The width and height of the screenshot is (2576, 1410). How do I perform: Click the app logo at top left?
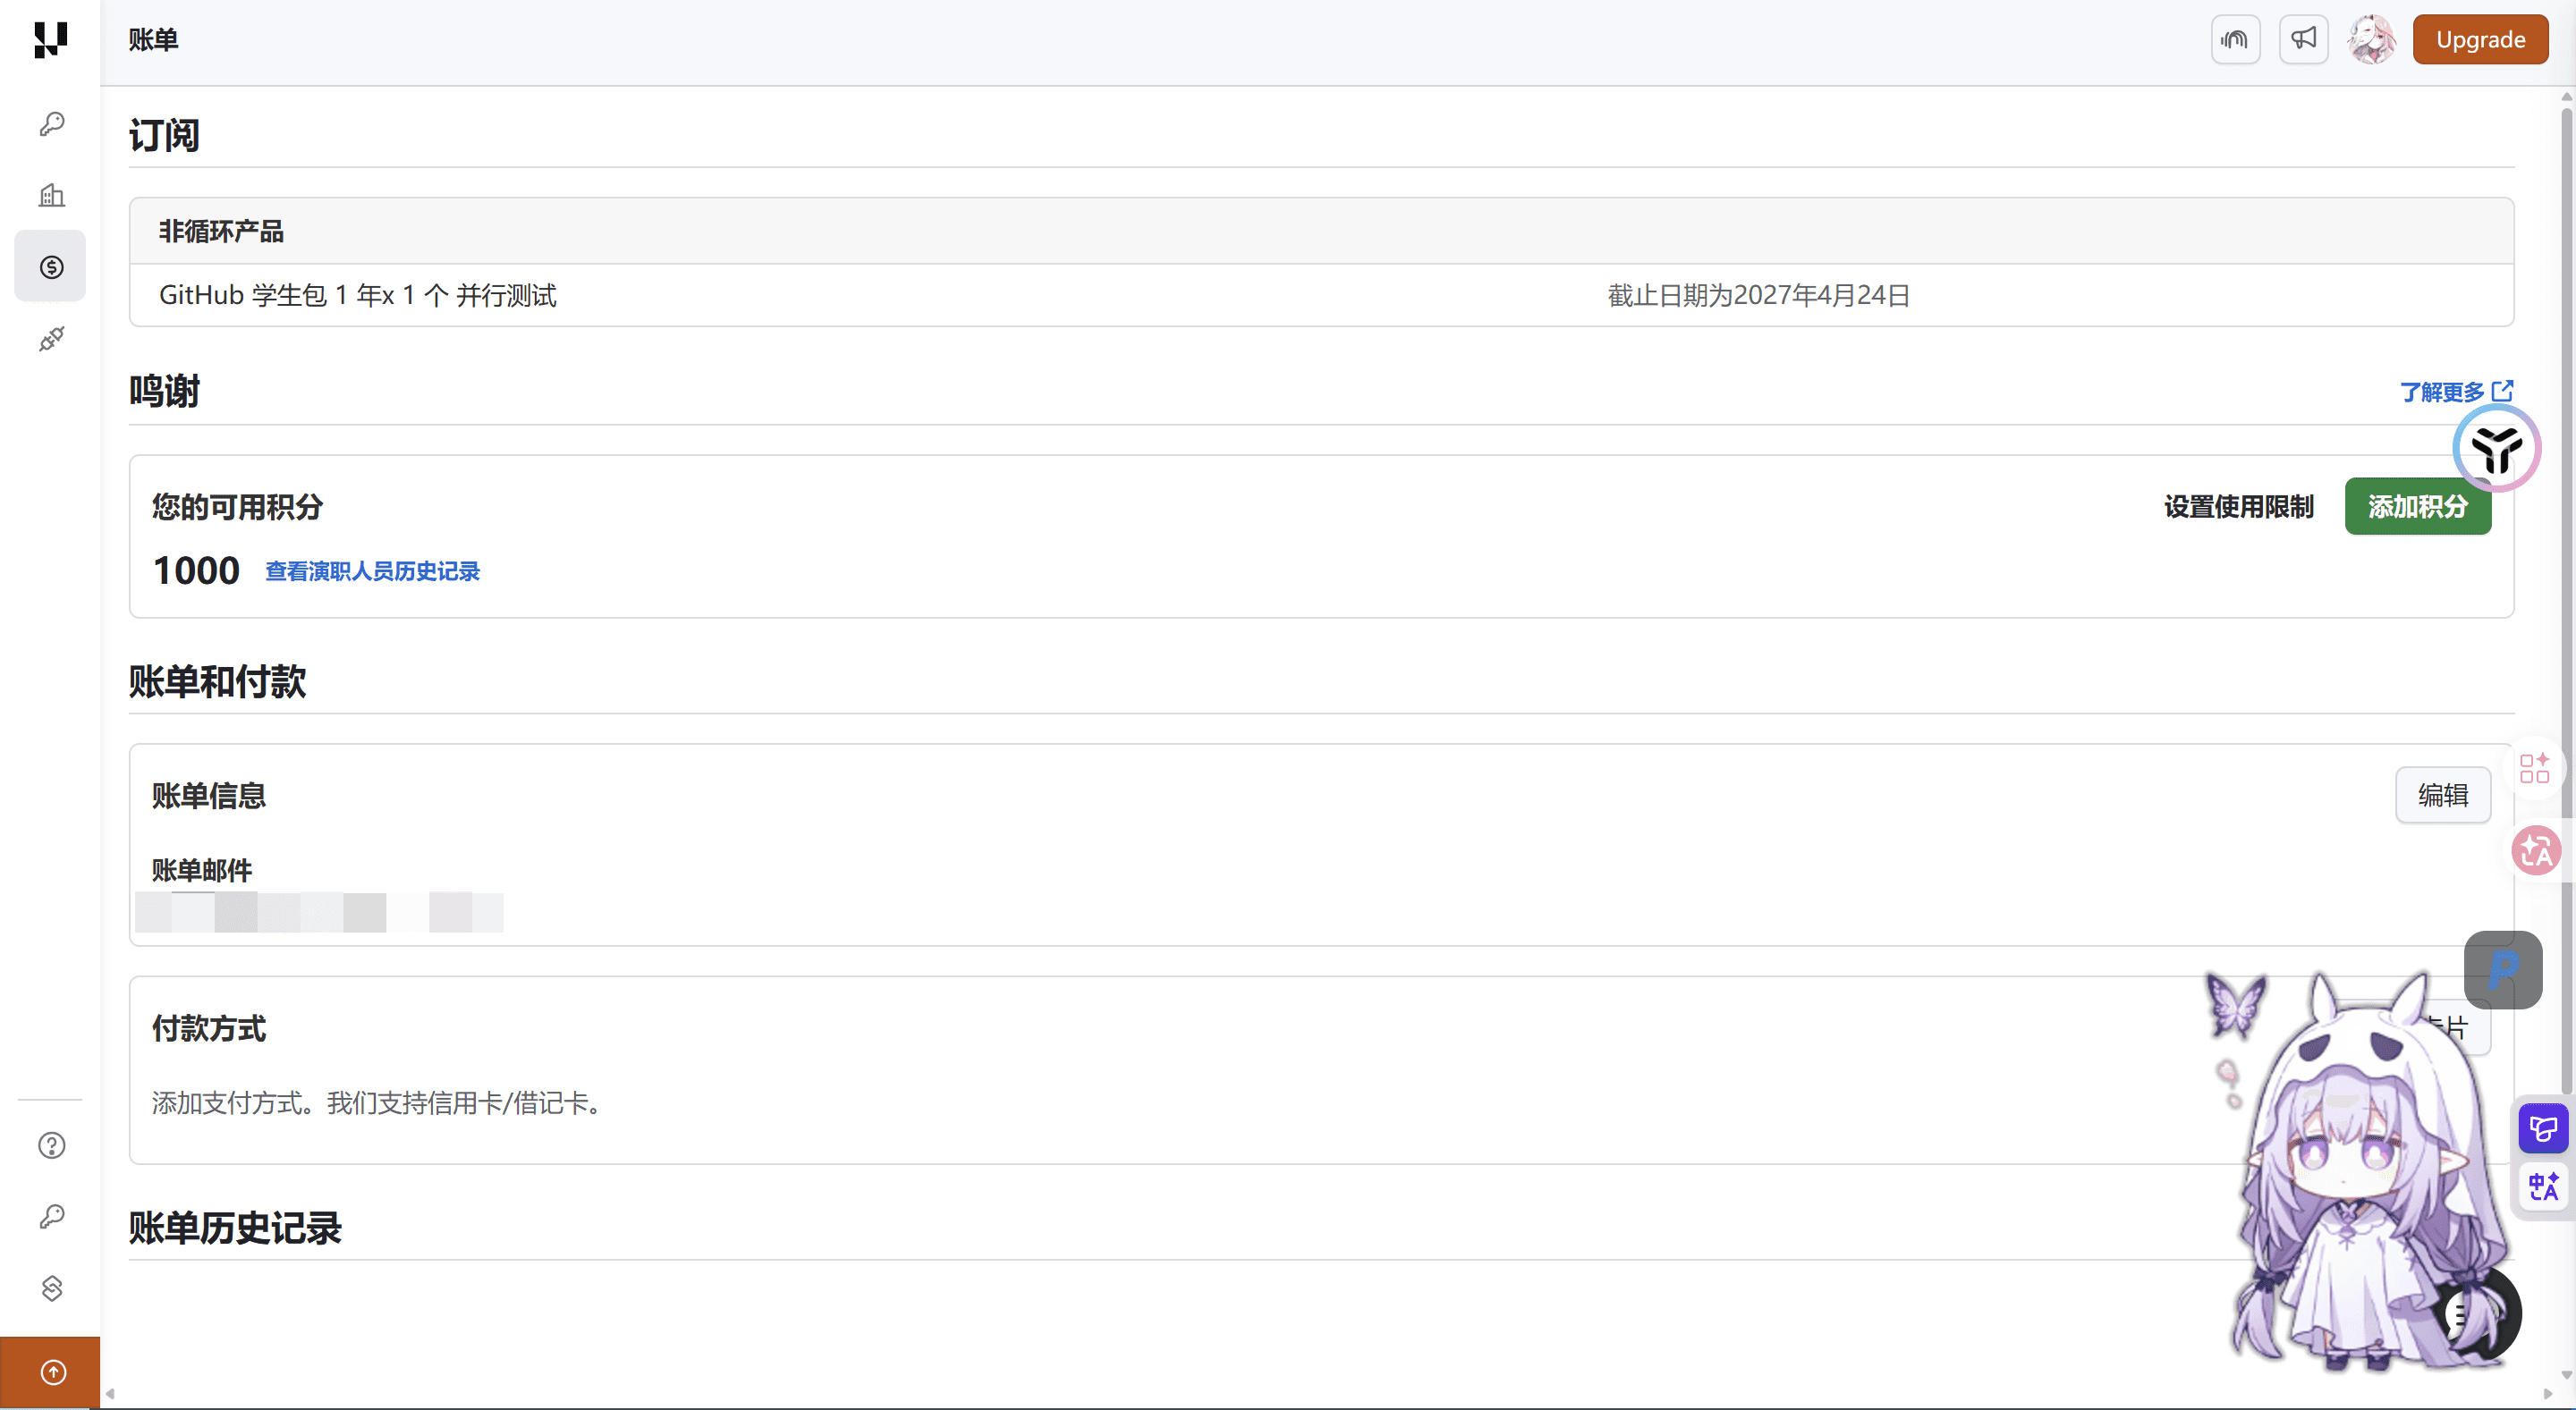50,40
